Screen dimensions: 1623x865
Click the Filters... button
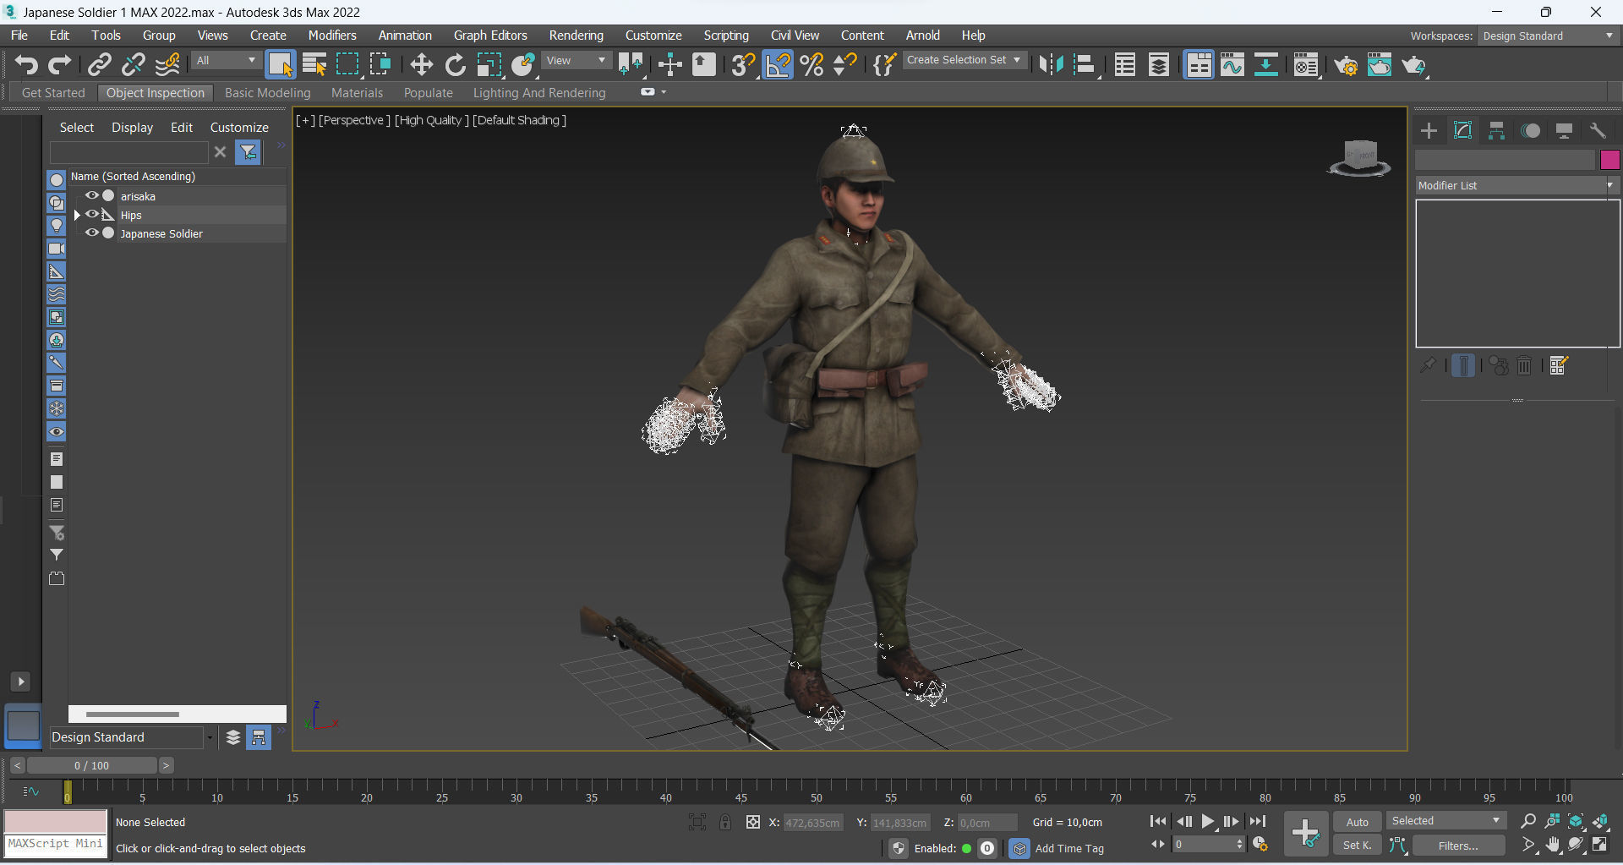click(1458, 846)
